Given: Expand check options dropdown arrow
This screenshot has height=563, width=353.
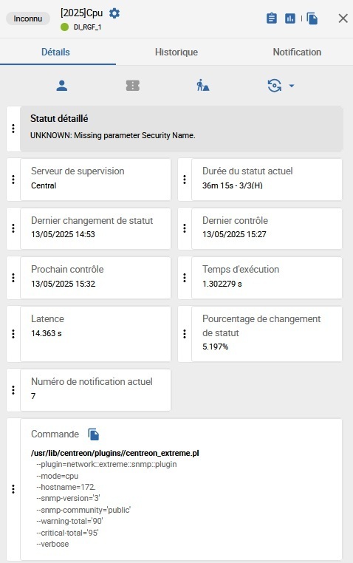Looking at the screenshot, I should click(292, 86).
